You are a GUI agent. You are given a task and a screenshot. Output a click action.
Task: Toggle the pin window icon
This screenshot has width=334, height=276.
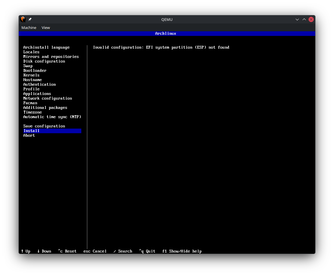[30, 19]
